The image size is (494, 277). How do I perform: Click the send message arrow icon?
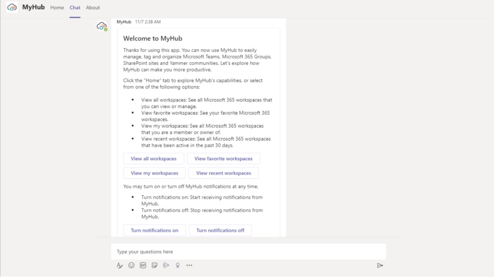point(380,265)
